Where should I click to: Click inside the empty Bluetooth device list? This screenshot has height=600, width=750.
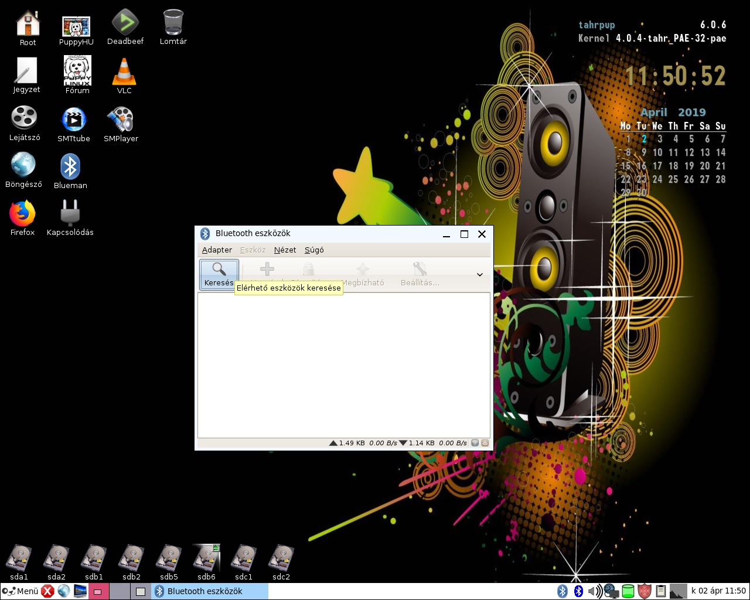344,365
